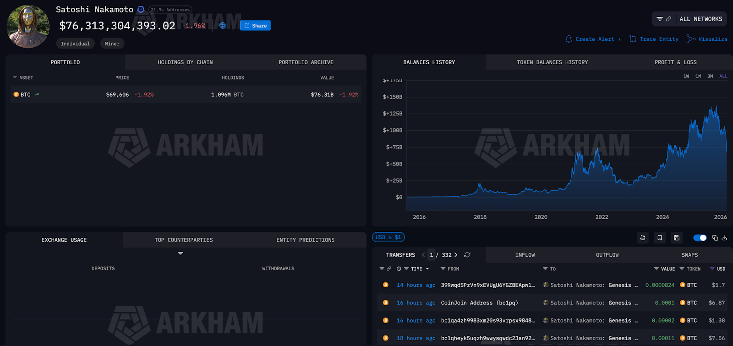Open the Asset column filter
The width and height of the screenshot is (733, 346).
(15, 77)
